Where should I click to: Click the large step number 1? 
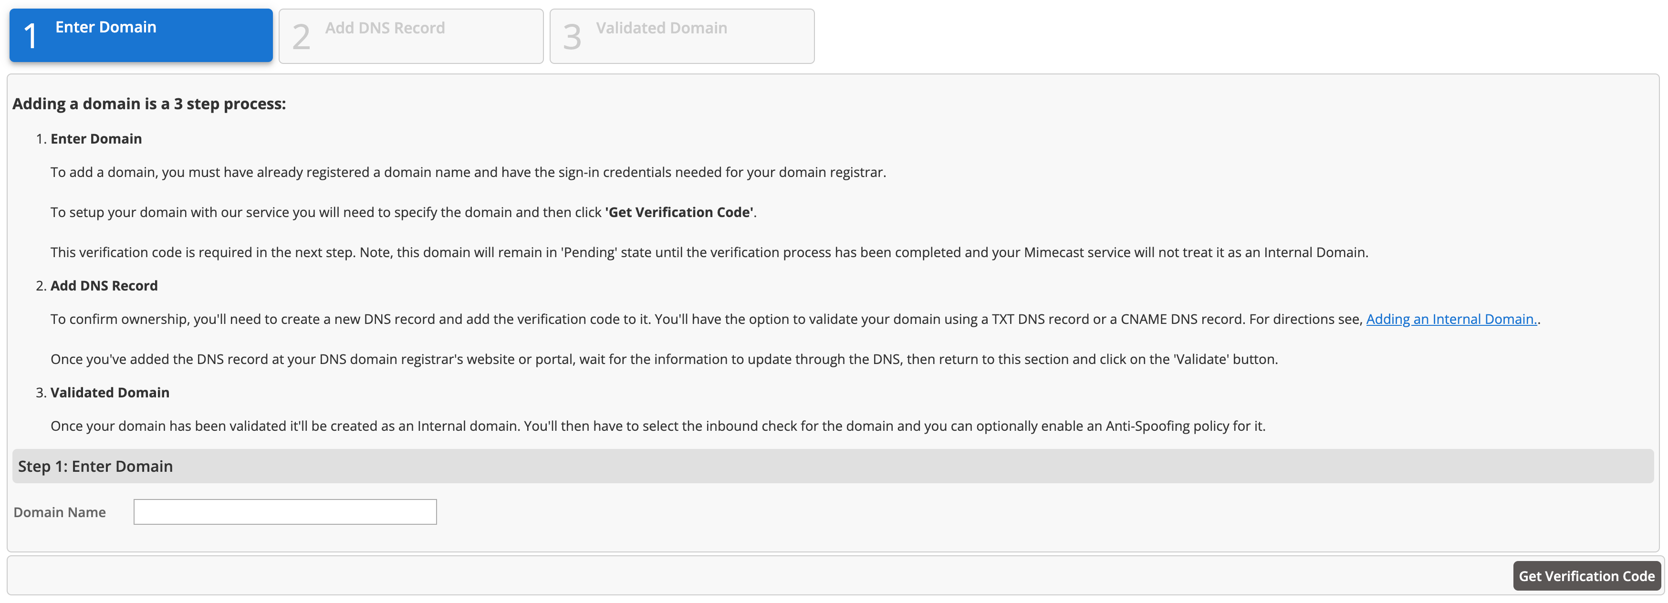[x=31, y=36]
